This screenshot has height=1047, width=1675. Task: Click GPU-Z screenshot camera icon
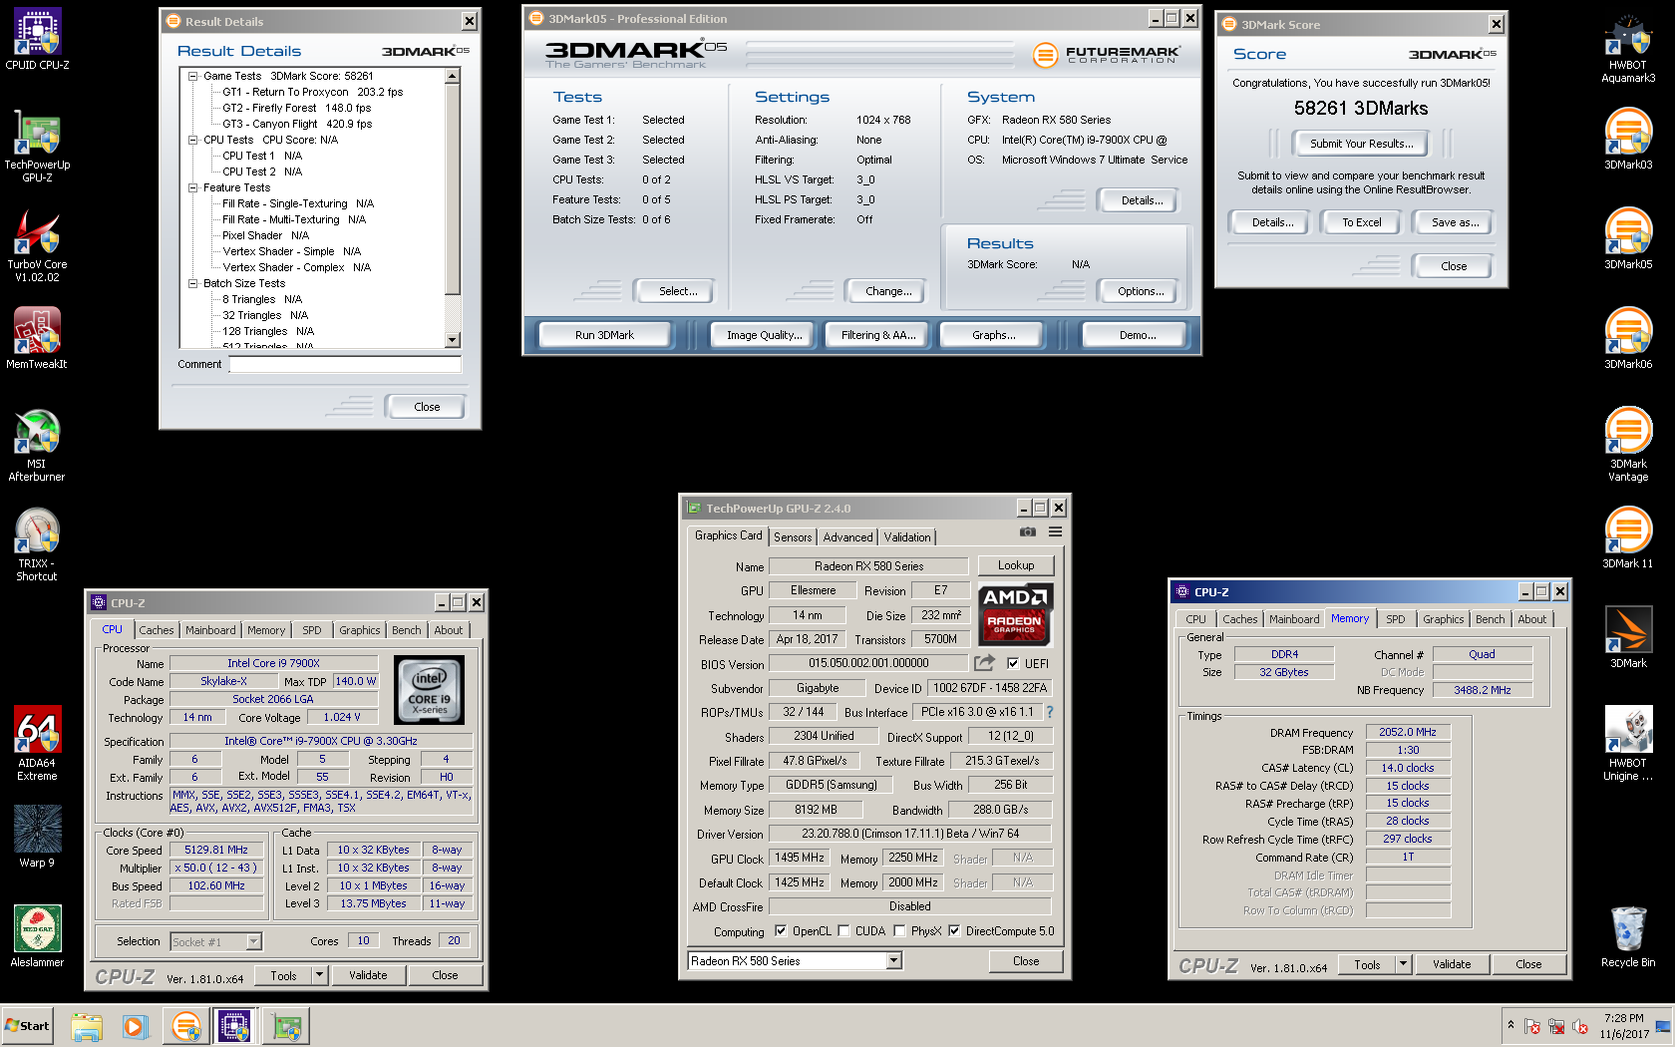click(1028, 532)
